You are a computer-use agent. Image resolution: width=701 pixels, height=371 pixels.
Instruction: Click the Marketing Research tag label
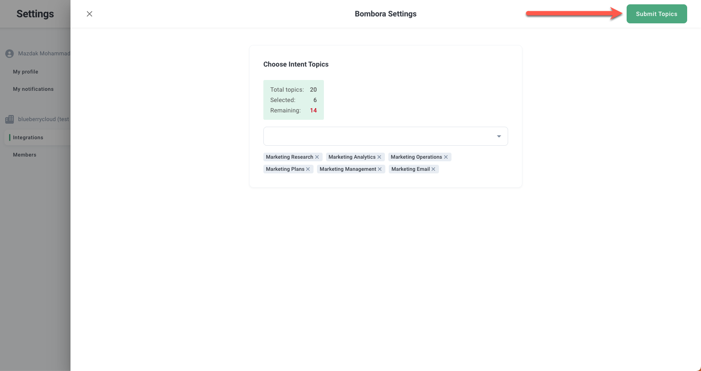click(289, 157)
